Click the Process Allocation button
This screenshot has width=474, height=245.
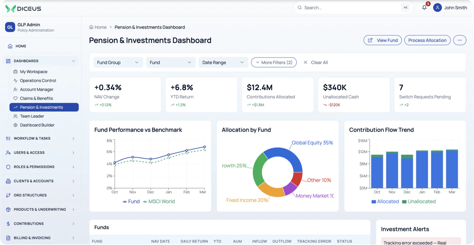427,40
